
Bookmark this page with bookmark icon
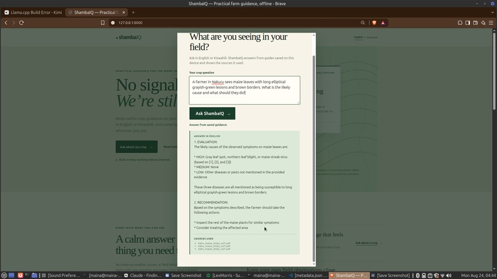103,23
